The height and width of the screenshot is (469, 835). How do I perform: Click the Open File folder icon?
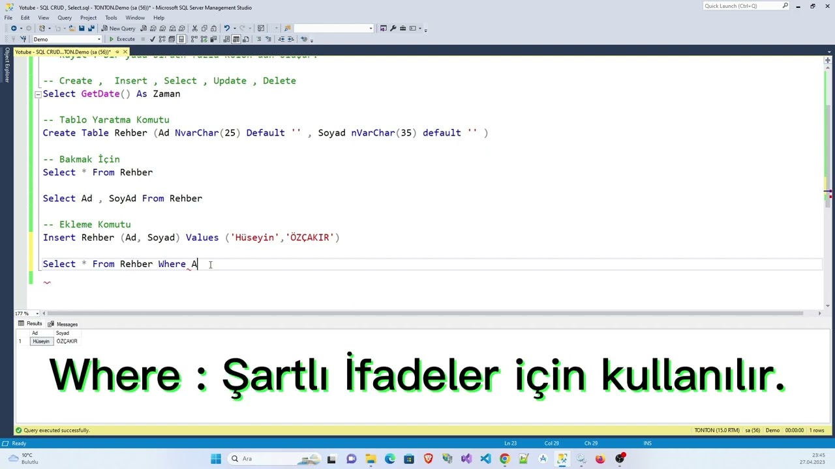point(72,28)
